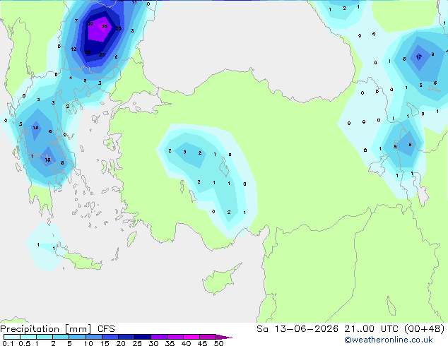
Task: Click the legend label '50'
Action: point(218,343)
